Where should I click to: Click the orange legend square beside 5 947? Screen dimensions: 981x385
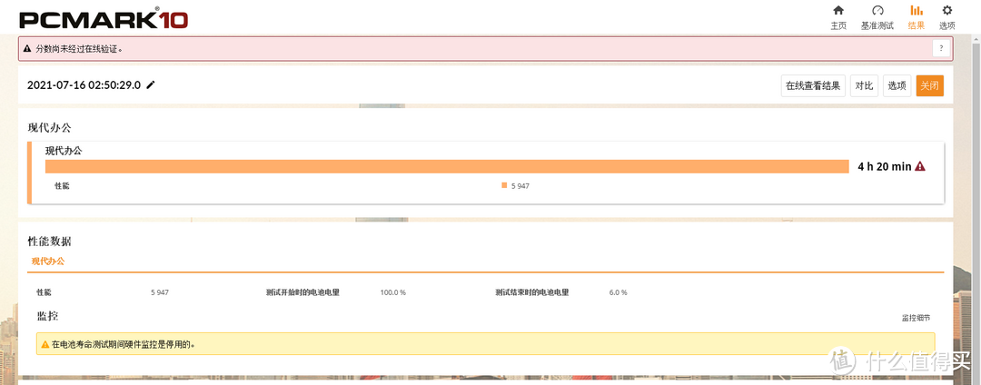(x=503, y=185)
